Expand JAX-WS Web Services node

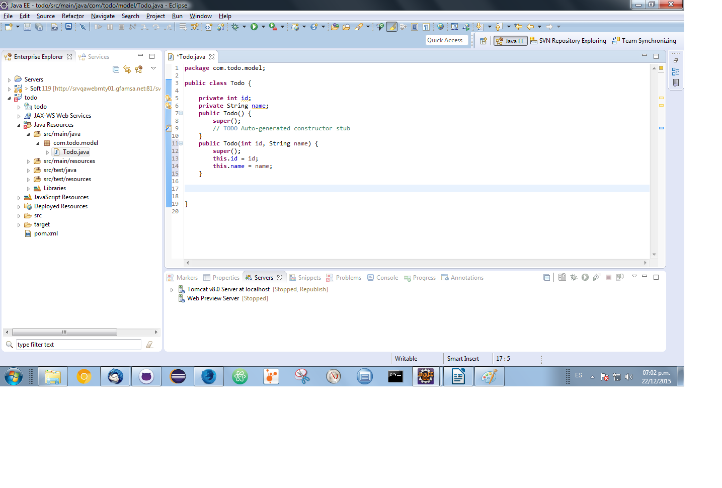pyautogui.click(x=19, y=116)
